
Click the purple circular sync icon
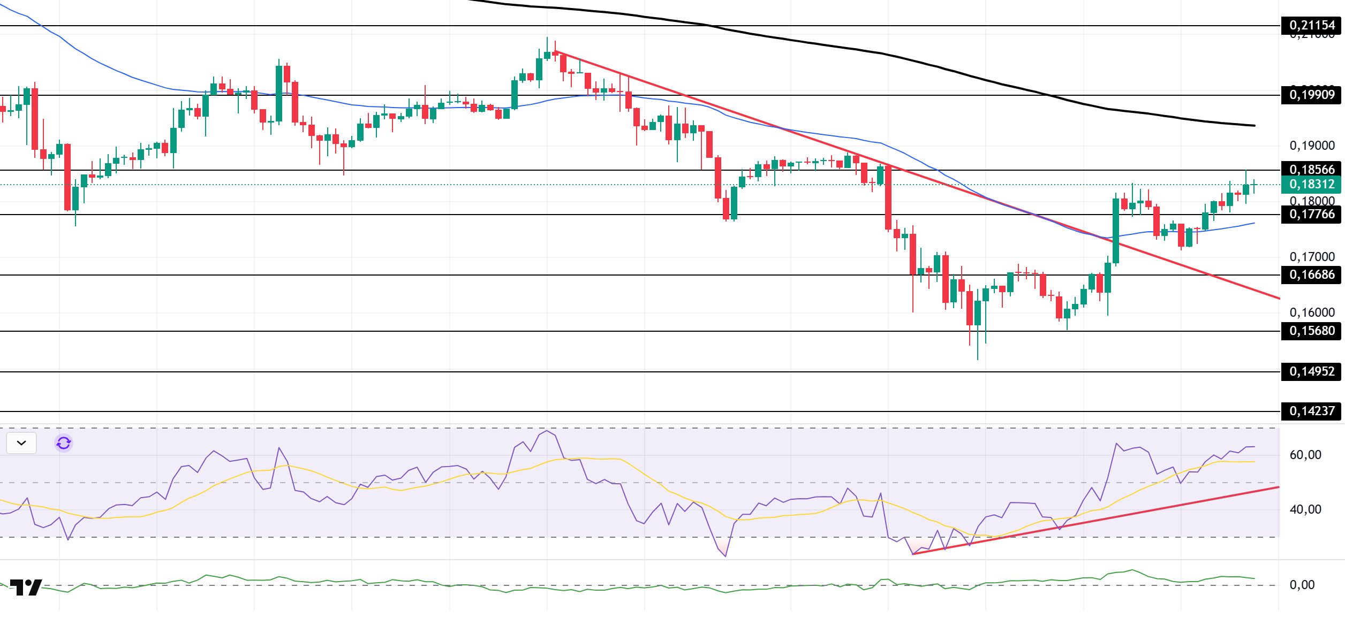pos(64,443)
